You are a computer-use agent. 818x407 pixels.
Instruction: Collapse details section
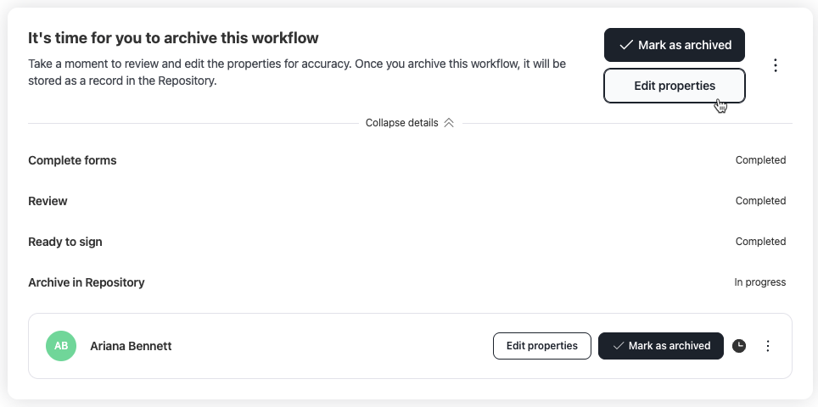[x=410, y=123]
